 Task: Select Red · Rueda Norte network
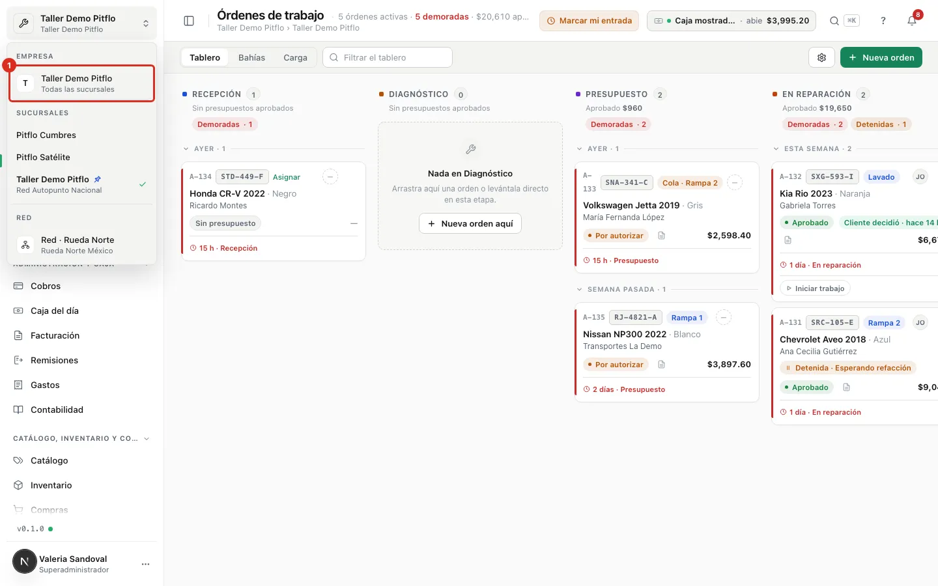pyautogui.click(x=81, y=245)
